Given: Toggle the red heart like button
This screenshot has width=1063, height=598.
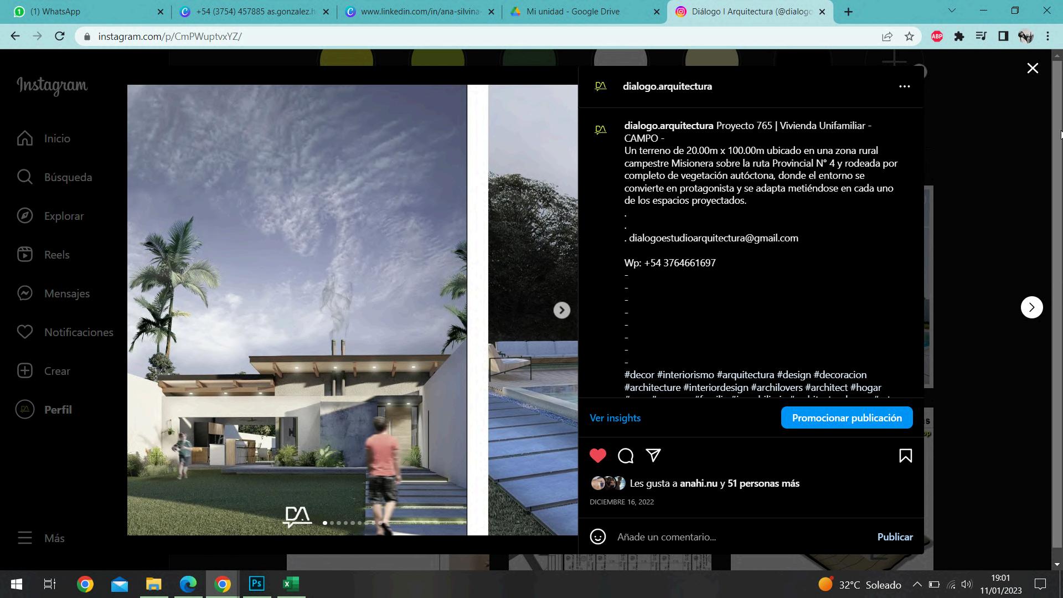Looking at the screenshot, I should point(598,456).
